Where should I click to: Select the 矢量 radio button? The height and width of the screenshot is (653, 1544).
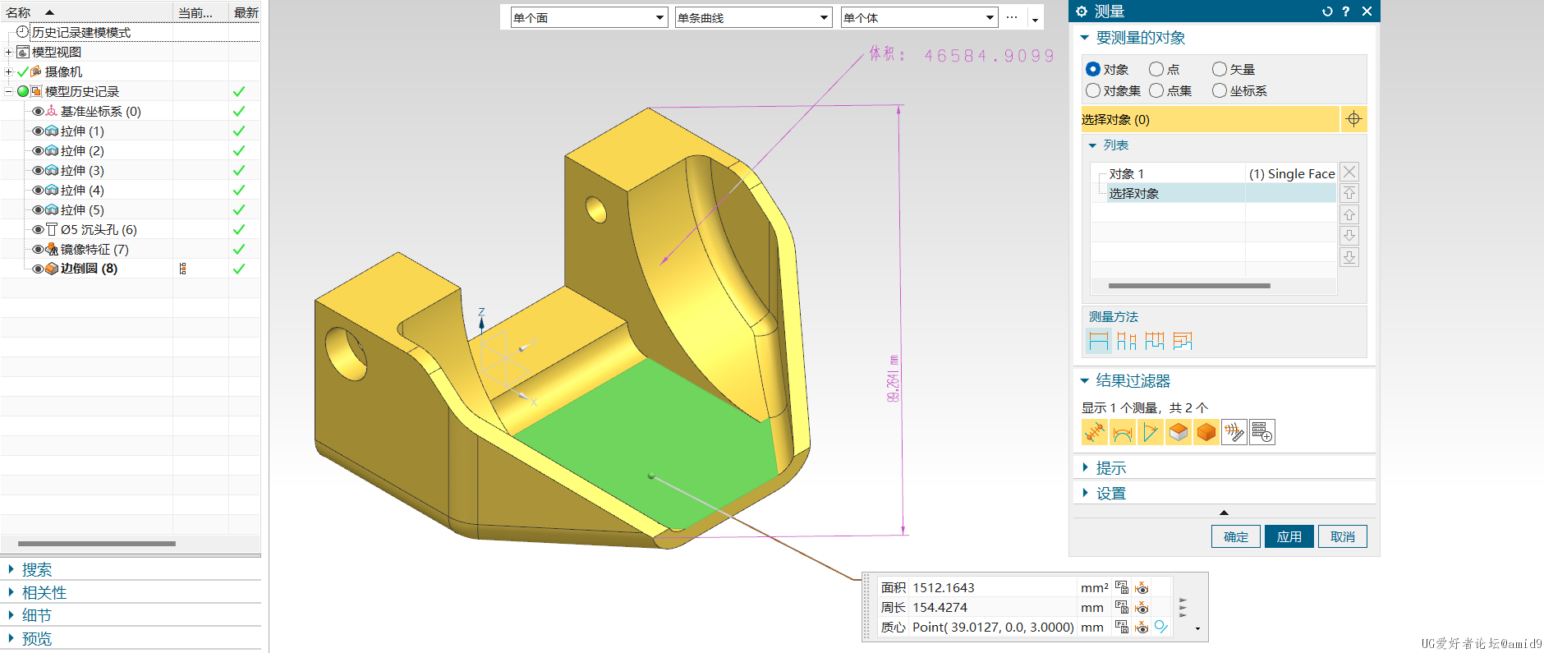1220,69
